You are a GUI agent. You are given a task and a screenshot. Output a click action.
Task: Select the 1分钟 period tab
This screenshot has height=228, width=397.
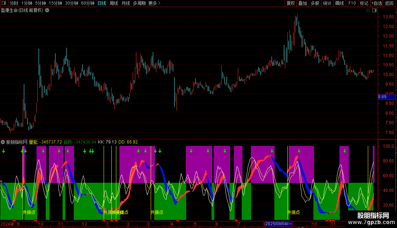(27, 3)
